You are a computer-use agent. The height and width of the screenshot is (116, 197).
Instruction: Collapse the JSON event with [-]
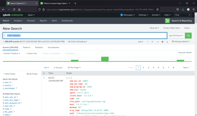(x=70, y=78)
